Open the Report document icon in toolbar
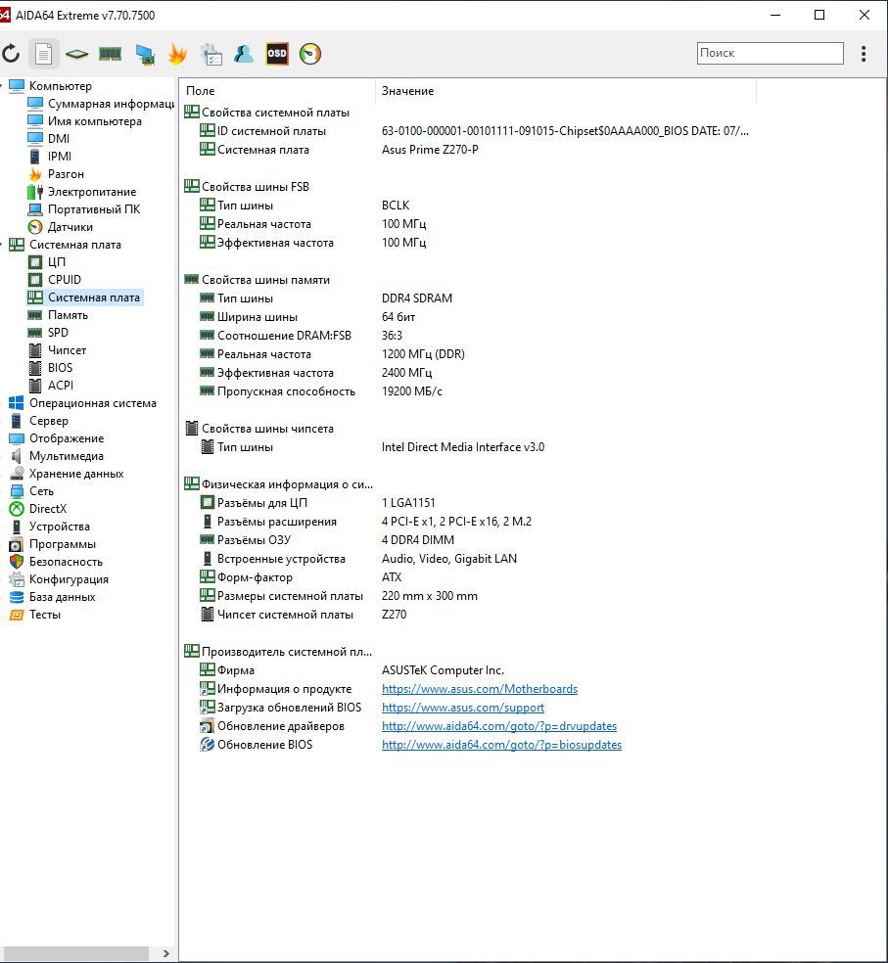This screenshot has height=963, width=888. (x=43, y=54)
